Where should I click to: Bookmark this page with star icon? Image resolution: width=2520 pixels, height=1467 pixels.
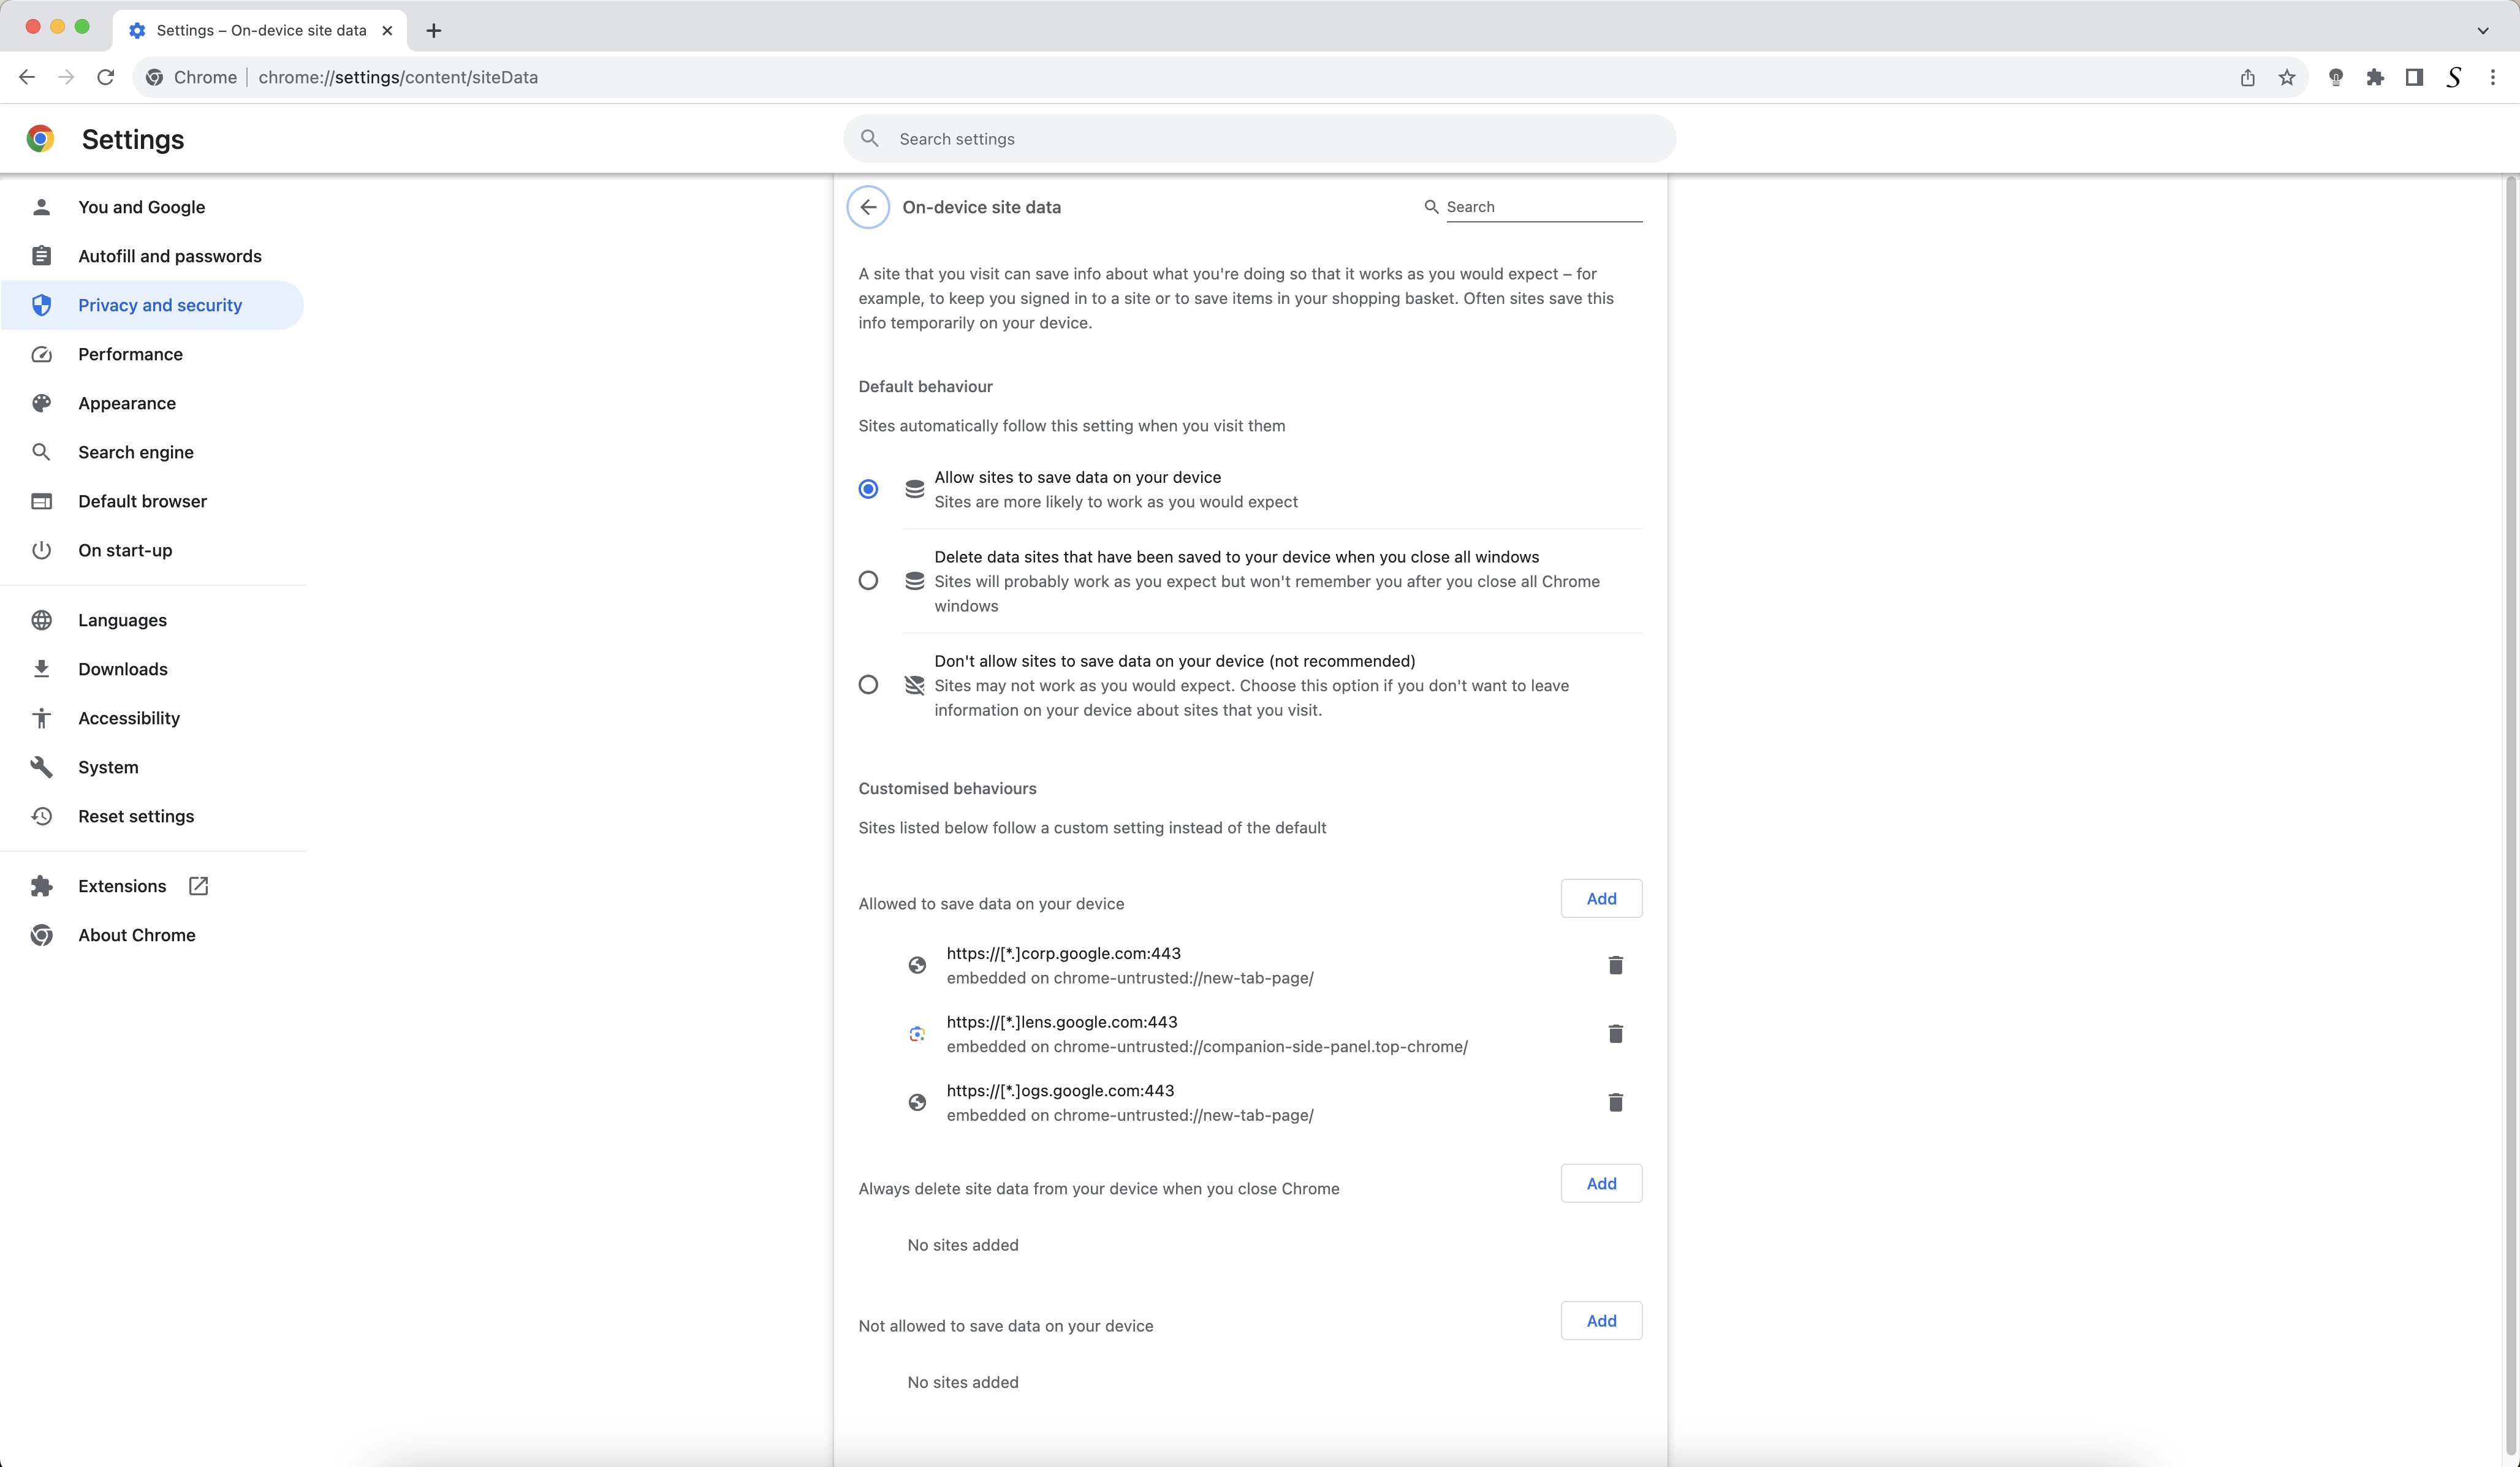point(2287,78)
